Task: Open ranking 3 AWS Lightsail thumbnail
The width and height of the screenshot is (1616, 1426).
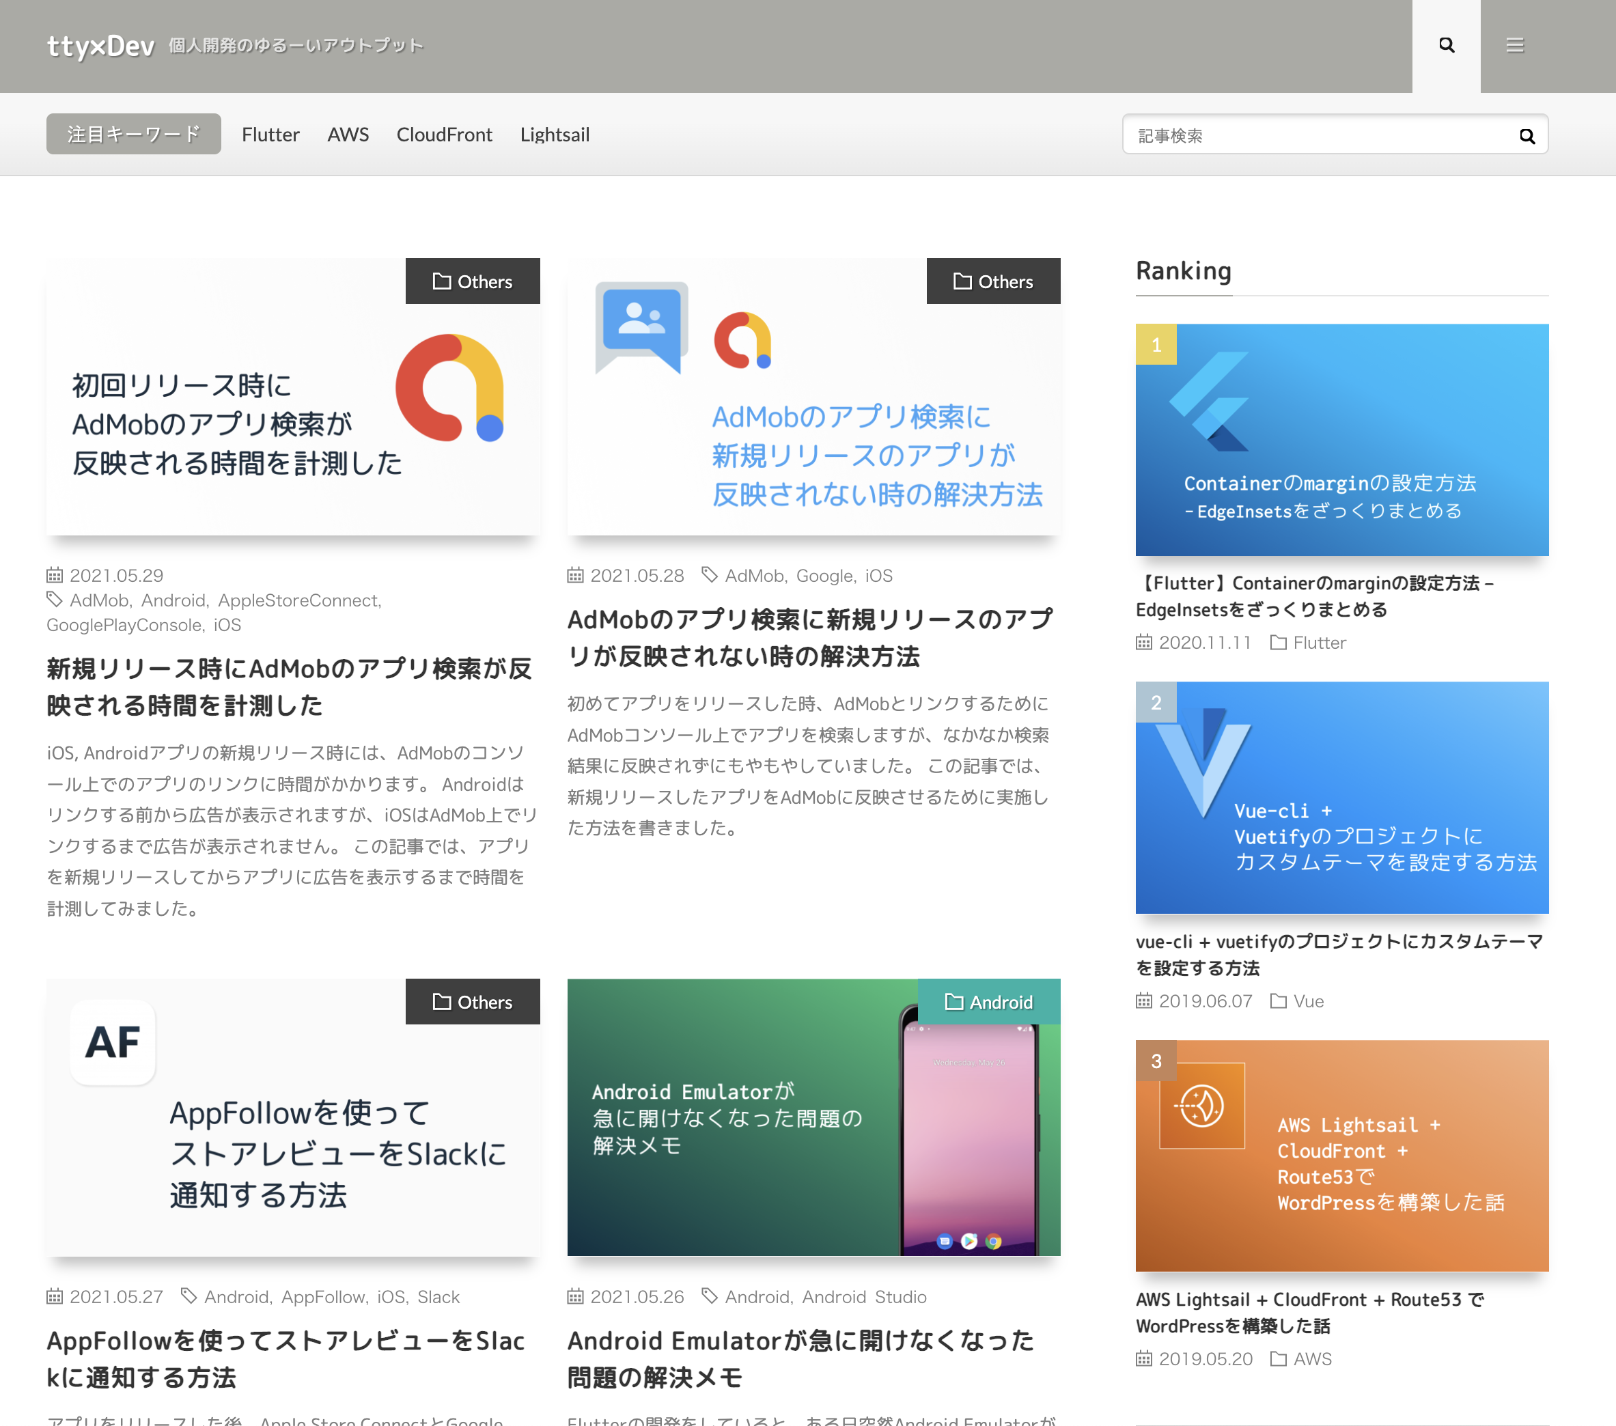Action: (x=1341, y=1156)
